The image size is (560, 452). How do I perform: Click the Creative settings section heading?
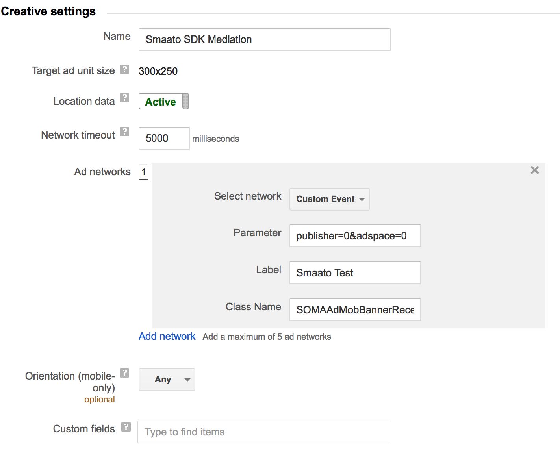[x=48, y=11]
